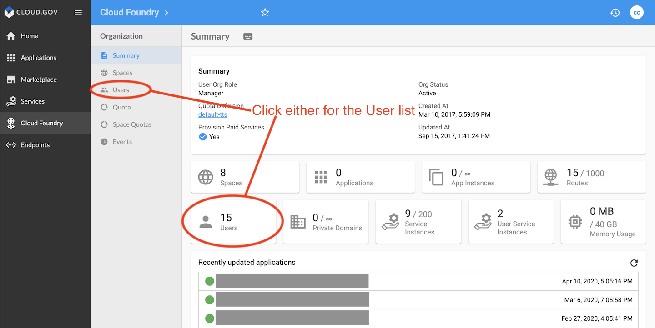Screen dimensions: 655x328
Task: Select the Summary organization tab
Action: click(136, 55)
